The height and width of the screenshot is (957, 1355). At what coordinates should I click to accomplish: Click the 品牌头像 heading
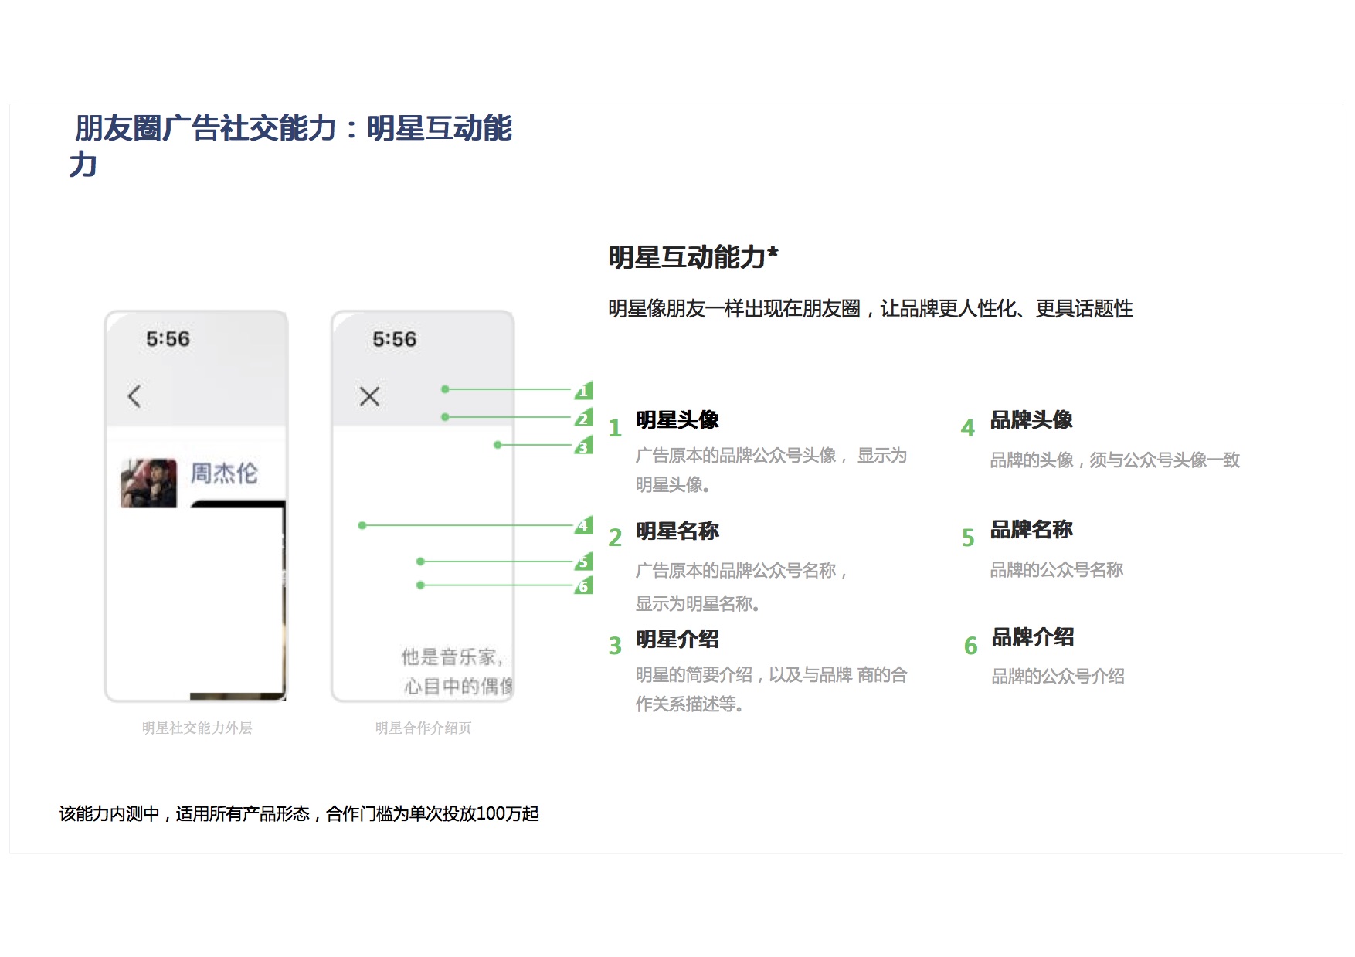point(1031,420)
